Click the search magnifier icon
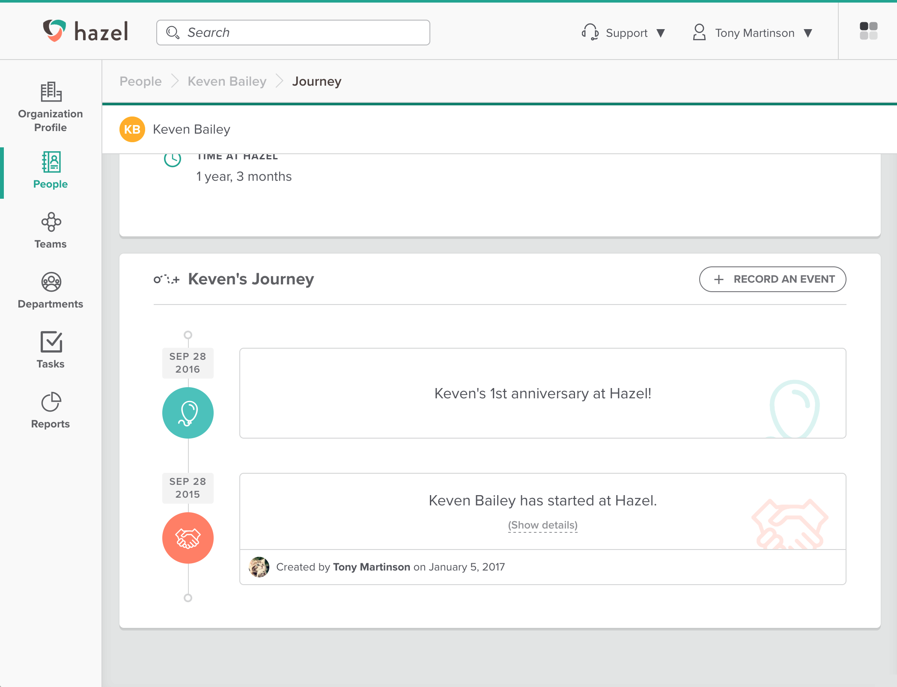 [173, 33]
